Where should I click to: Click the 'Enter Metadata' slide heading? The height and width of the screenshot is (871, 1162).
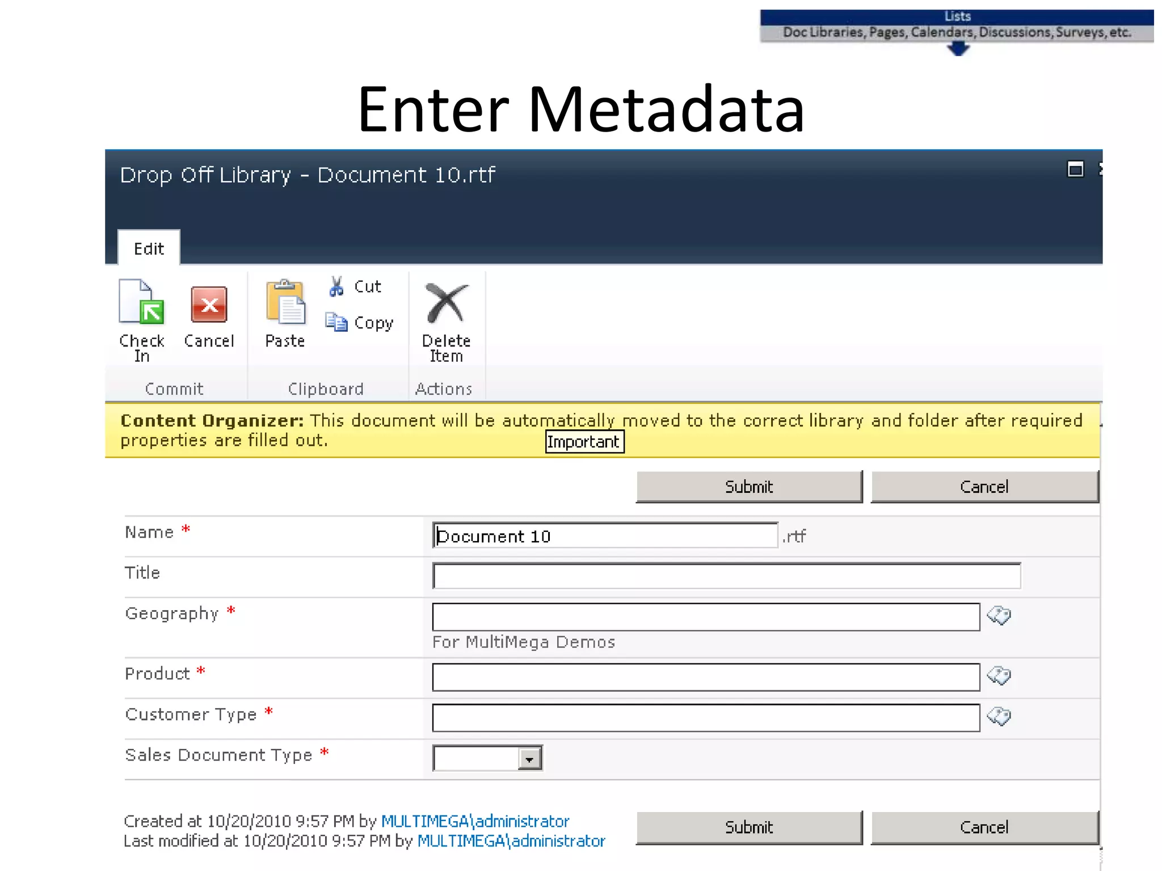click(581, 109)
